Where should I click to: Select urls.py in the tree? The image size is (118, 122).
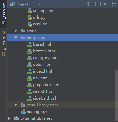[x=39, y=17]
